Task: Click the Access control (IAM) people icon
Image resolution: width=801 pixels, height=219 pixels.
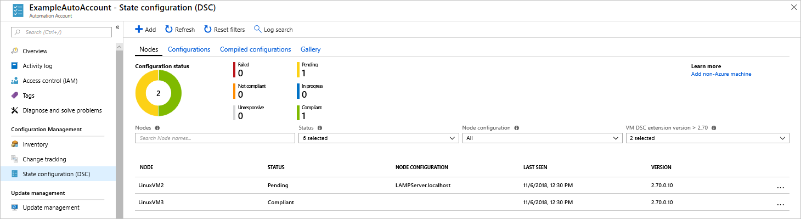Action: (15, 81)
